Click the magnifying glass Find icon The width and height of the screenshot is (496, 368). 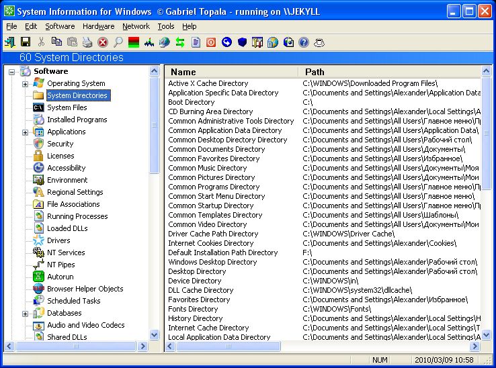pyautogui.click(x=118, y=42)
